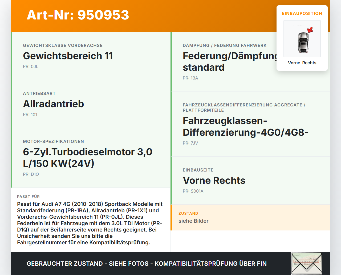Click the Zustand card showing siehe Bilder

coord(251,217)
